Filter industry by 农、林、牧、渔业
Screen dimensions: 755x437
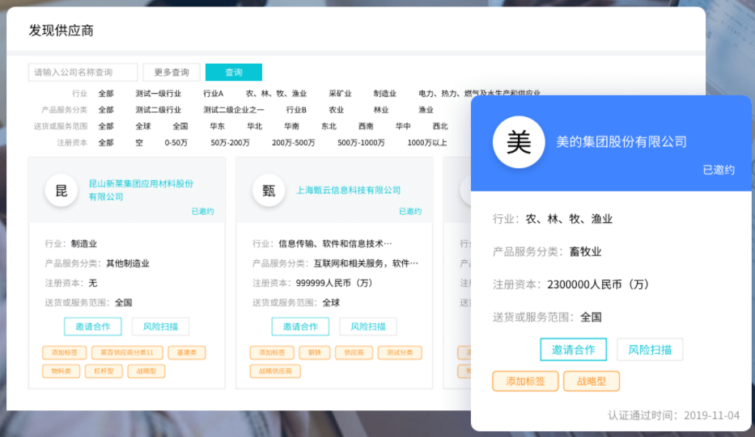coord(276,93)
